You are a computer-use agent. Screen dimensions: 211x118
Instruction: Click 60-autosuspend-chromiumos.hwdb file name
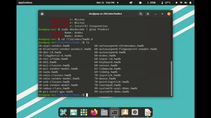coord(119,46)
